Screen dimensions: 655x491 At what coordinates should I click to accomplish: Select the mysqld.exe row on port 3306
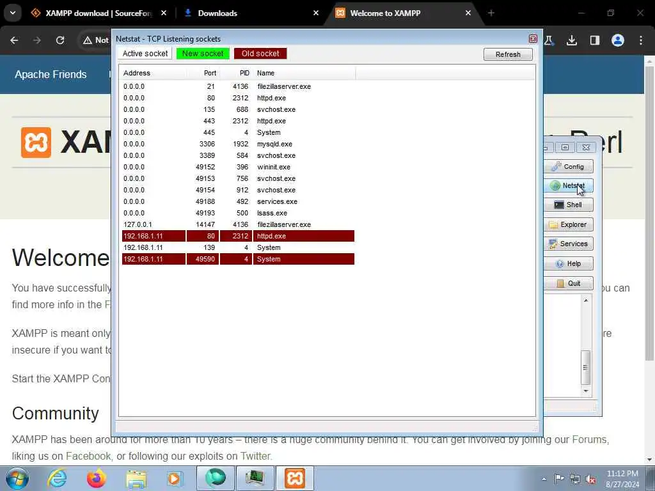[238, 144]
